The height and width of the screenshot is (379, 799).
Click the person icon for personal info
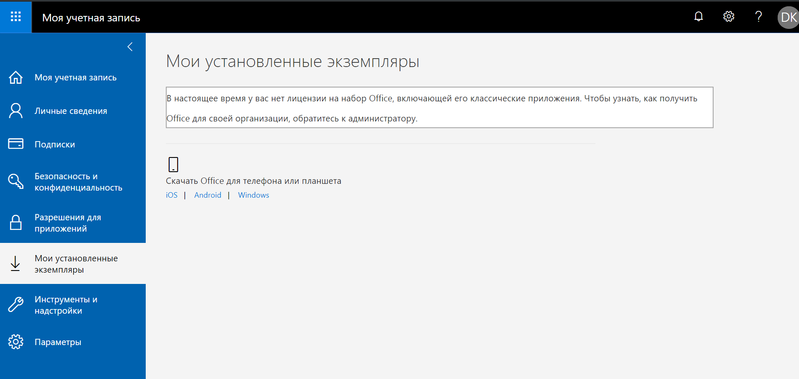tap(16, 111)
